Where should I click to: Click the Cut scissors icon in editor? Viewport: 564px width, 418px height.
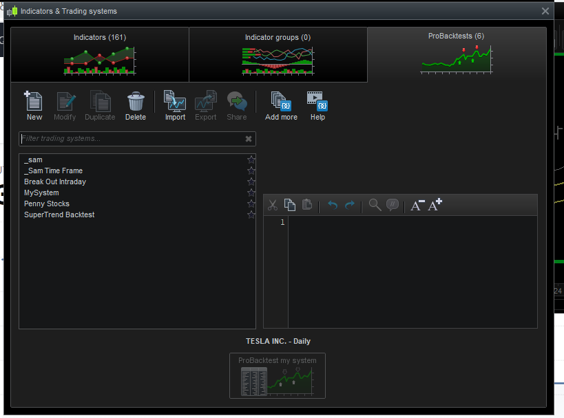click(273, 205)
